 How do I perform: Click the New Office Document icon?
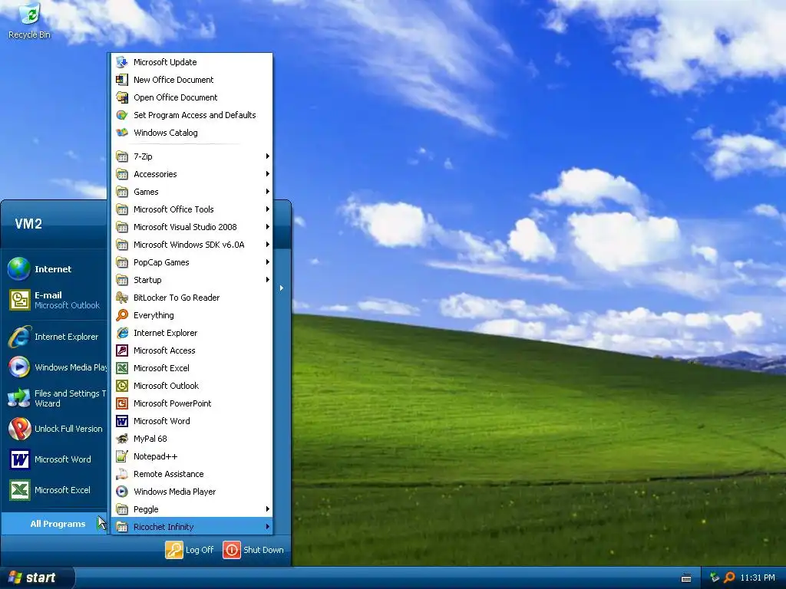[x=122, y=80]
